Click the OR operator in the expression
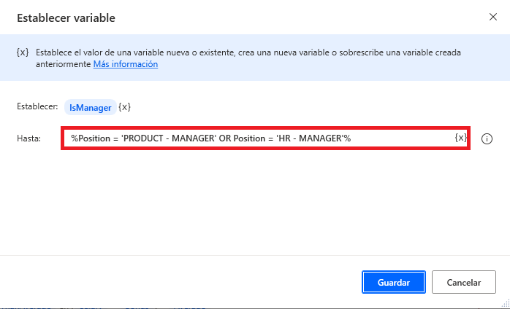Viewport: 510px width, 309px height. (225, 138)
